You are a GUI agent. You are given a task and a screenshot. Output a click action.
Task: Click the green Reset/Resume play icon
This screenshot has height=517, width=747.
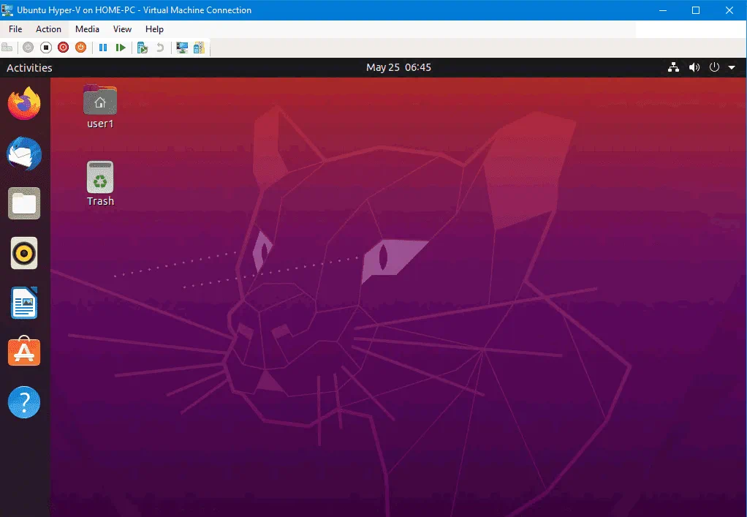coord(121,48)
